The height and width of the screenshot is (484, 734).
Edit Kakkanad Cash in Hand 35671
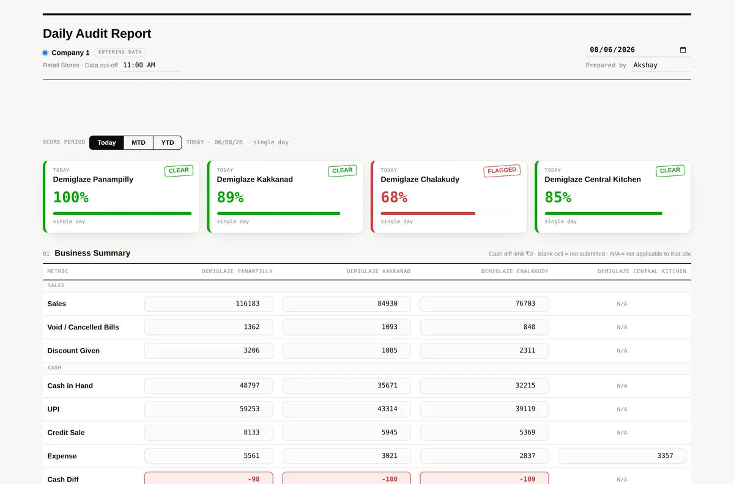pyautogui.click(x=346, y=386)
